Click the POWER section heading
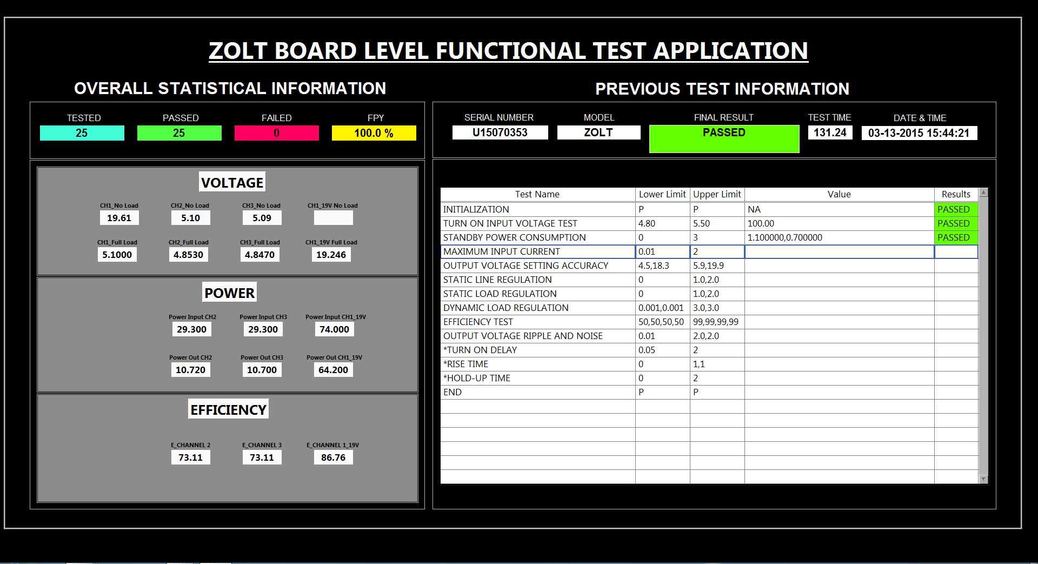The image size is (1038, 564). click(x=230, y=293)
